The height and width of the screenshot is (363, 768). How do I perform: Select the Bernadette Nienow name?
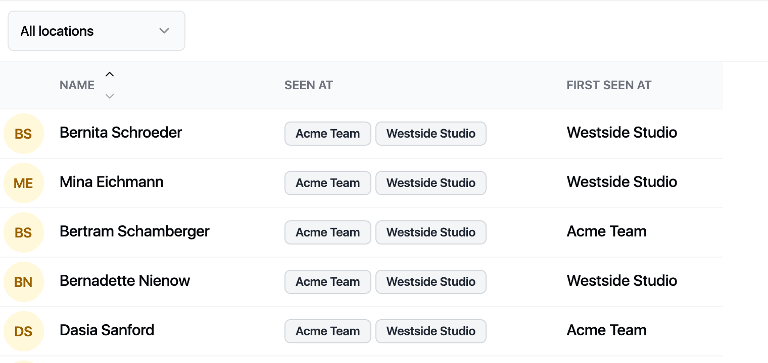click(125, 281)
